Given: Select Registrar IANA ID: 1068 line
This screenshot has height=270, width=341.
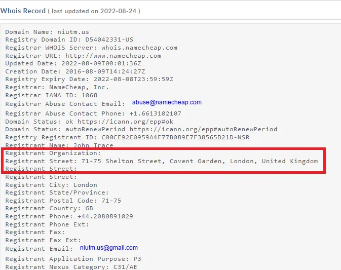Looking at the screenshot, I should (51, 95).
